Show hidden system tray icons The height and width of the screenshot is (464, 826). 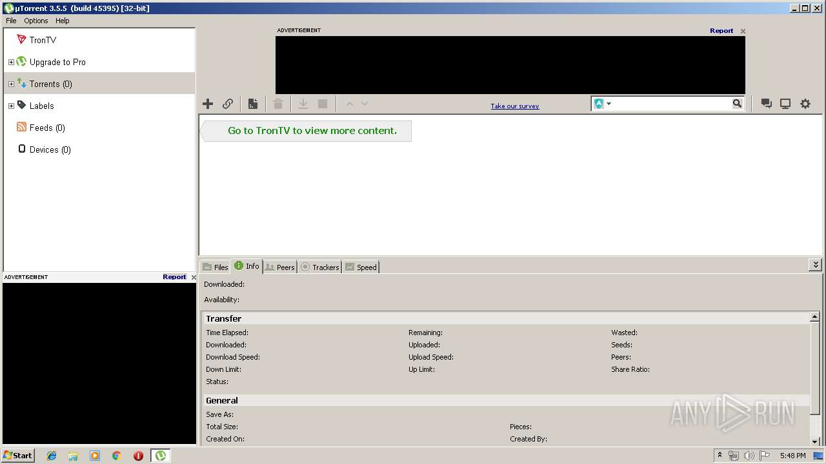pos(720,455)
